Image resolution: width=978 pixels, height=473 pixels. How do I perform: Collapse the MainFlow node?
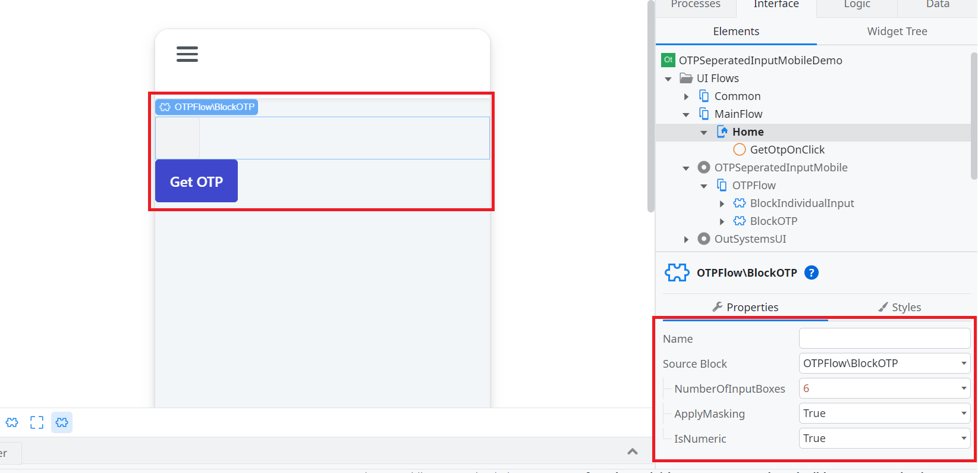click(x=686, y=114)
